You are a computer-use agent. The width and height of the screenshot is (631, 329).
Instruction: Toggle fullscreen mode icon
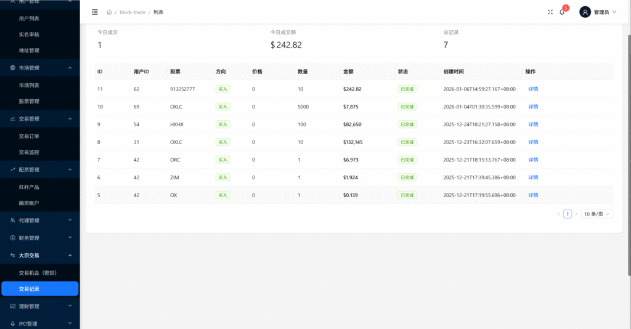pos(550,12)
